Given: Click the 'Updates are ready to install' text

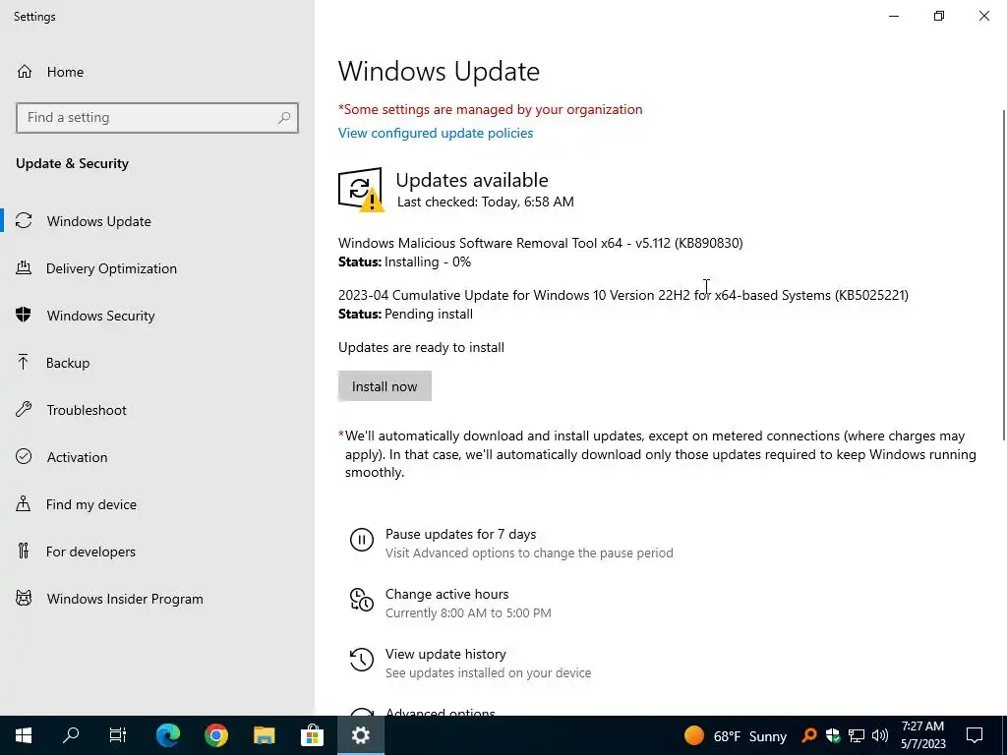Looking at the screenshot, I should point(421,347).
